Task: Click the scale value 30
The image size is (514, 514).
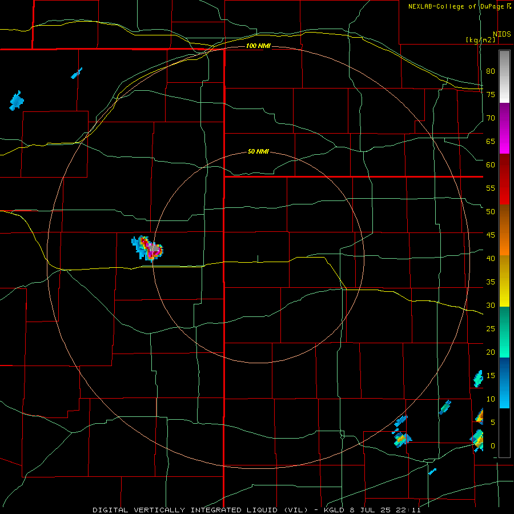Action: point(491,305)
